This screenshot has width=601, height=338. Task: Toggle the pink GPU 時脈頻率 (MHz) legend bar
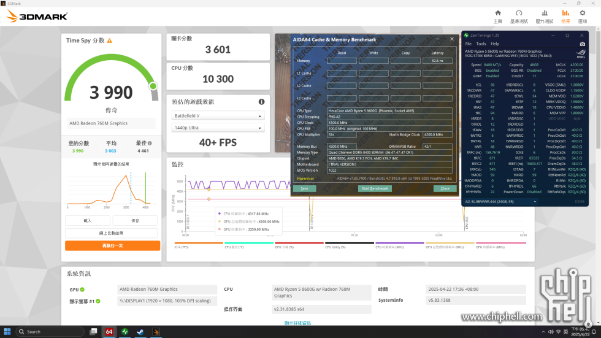(x=501, y=243)
